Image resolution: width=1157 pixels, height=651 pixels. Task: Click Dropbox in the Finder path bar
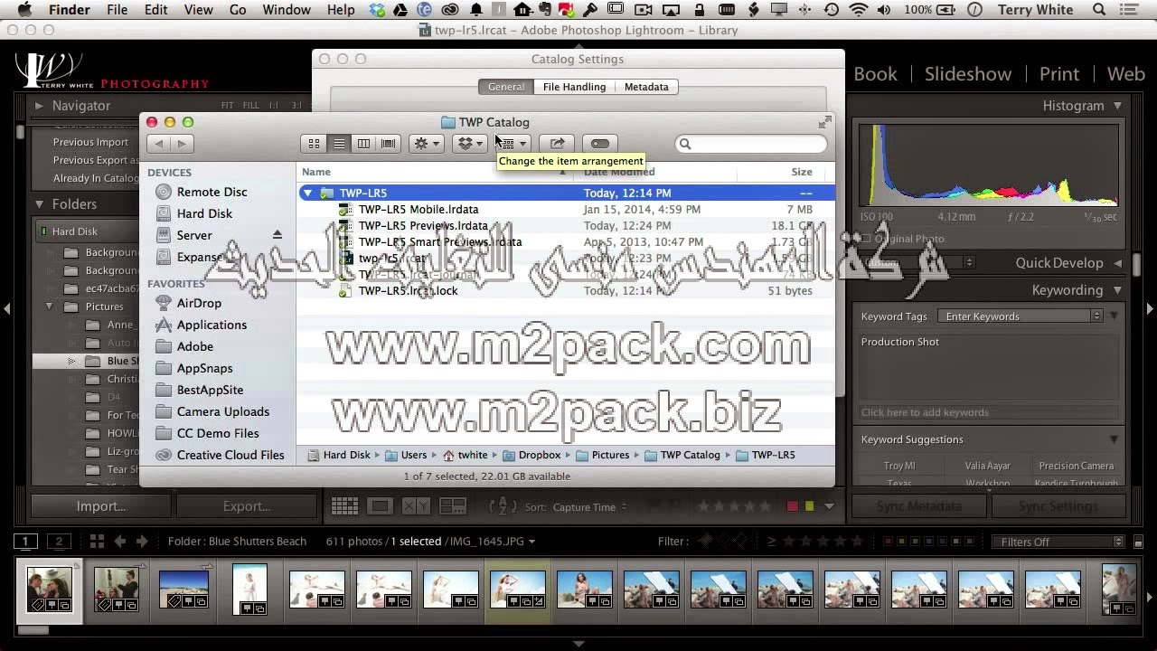tap(531, 456)
